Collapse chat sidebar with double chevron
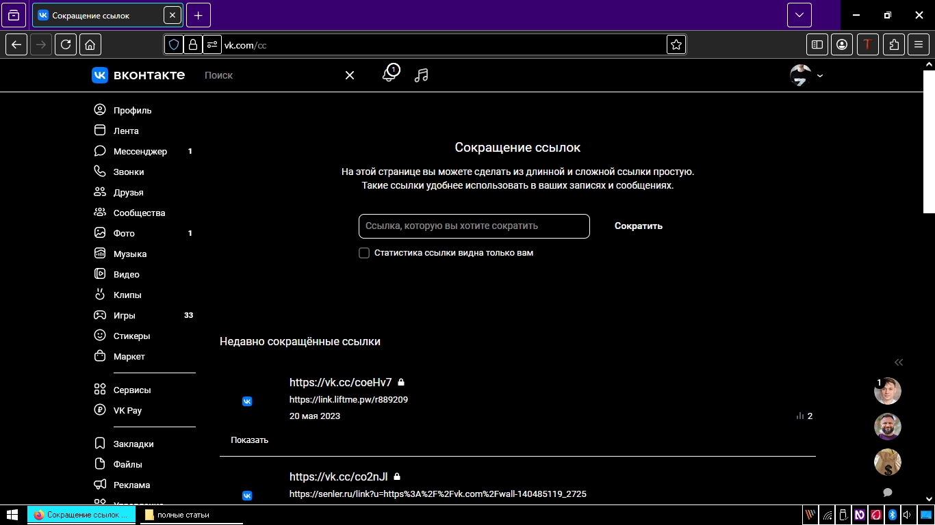 [899, 362]
